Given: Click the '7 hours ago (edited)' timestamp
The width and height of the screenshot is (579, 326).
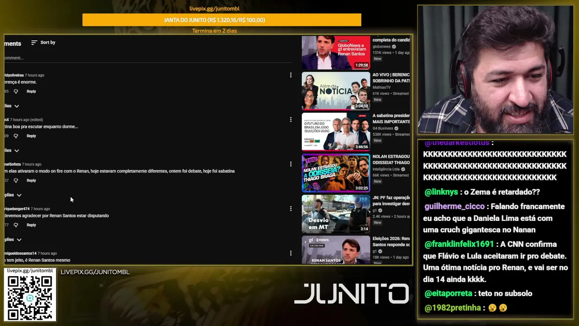Looking at the screenshot, I should point(27,120).
